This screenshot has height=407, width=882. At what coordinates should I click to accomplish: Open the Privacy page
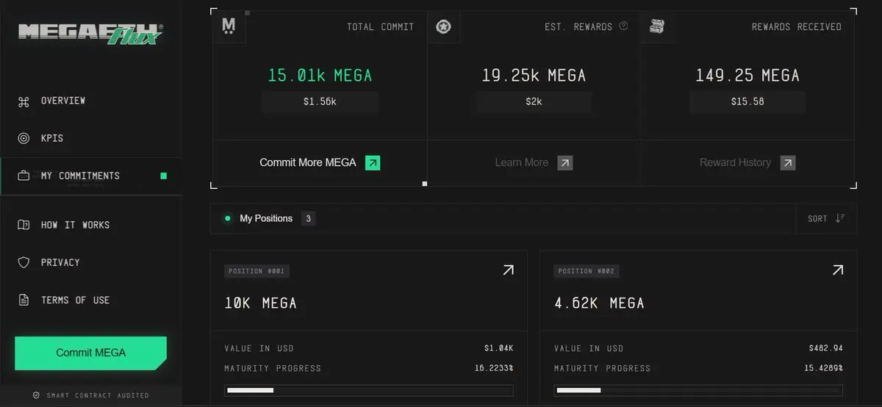click(60, 262)
